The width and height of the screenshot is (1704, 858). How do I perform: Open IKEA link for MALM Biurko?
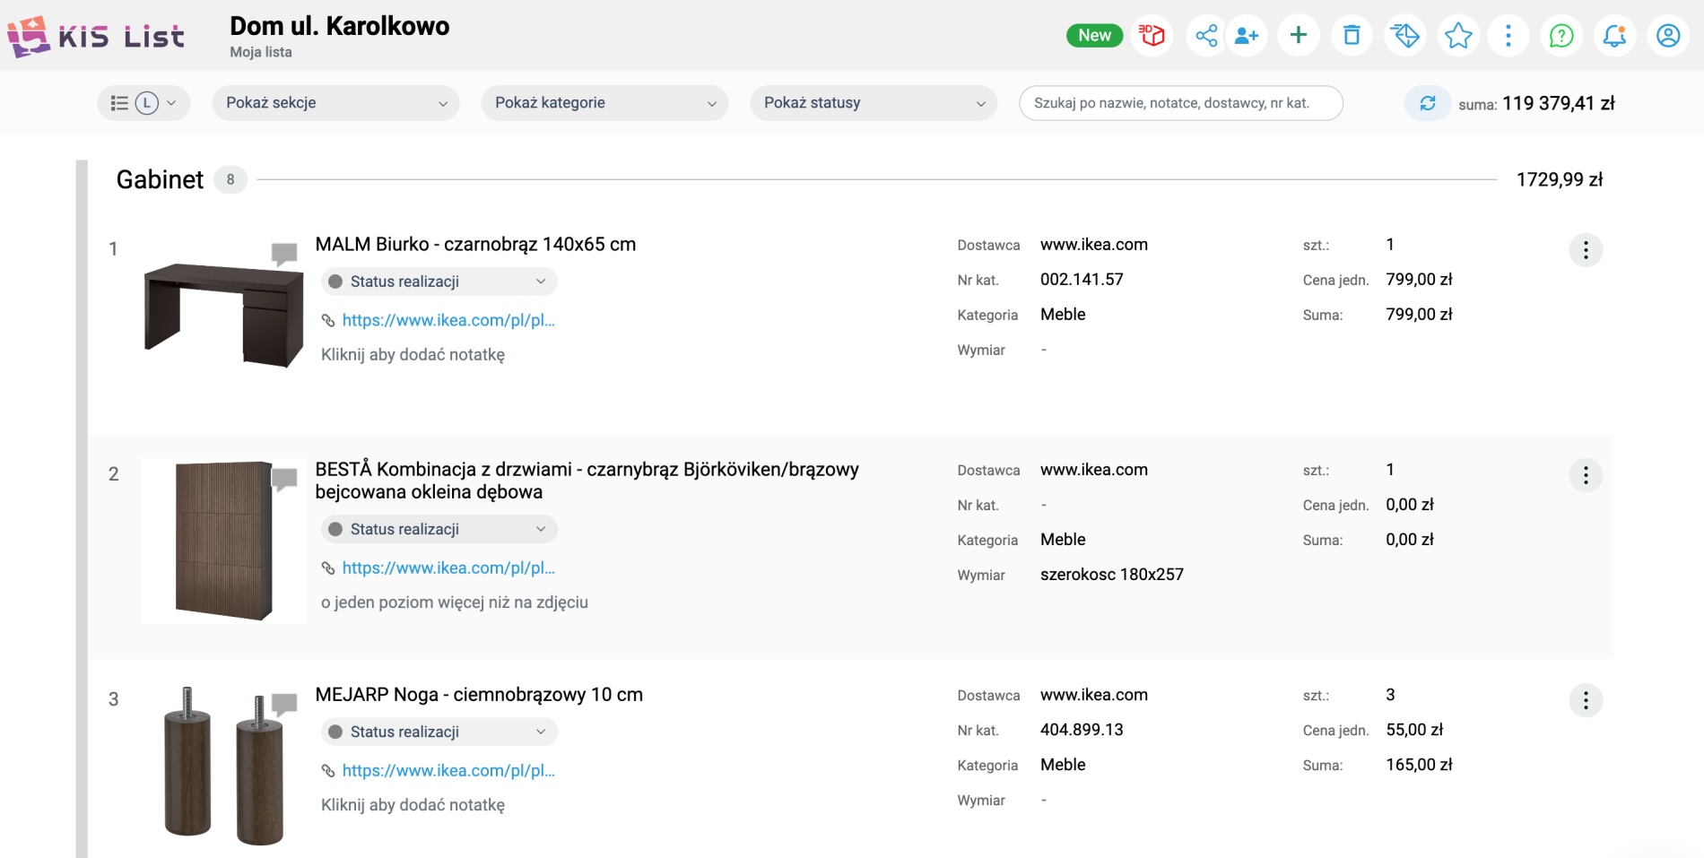(448, 320)
